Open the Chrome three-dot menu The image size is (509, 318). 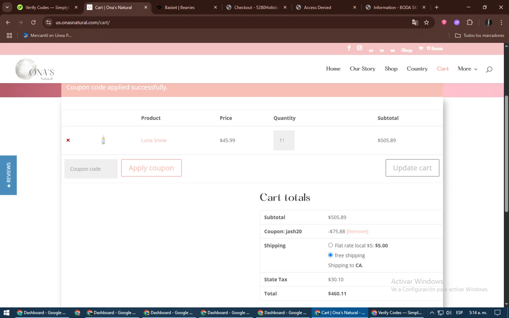click(501, 22)
